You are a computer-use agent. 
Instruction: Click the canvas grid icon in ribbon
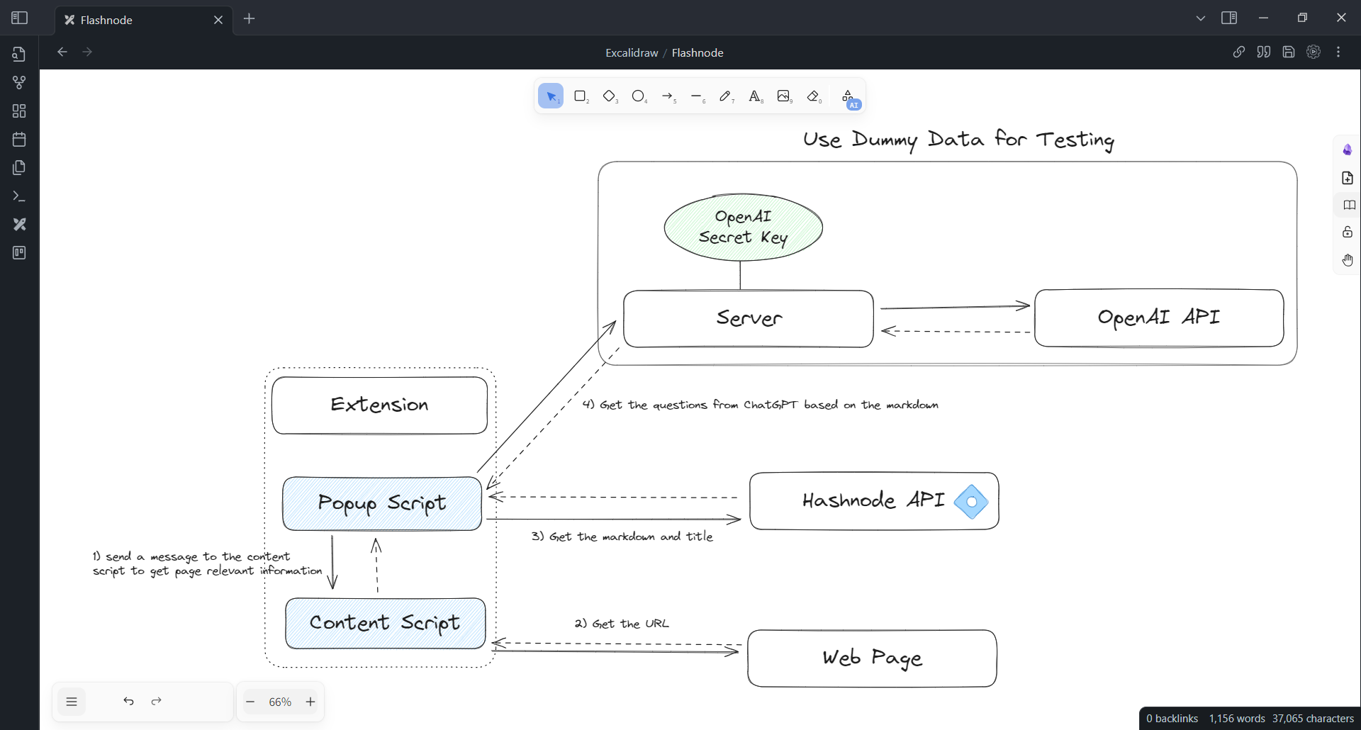pyautogui.click(x=19, y=111)
